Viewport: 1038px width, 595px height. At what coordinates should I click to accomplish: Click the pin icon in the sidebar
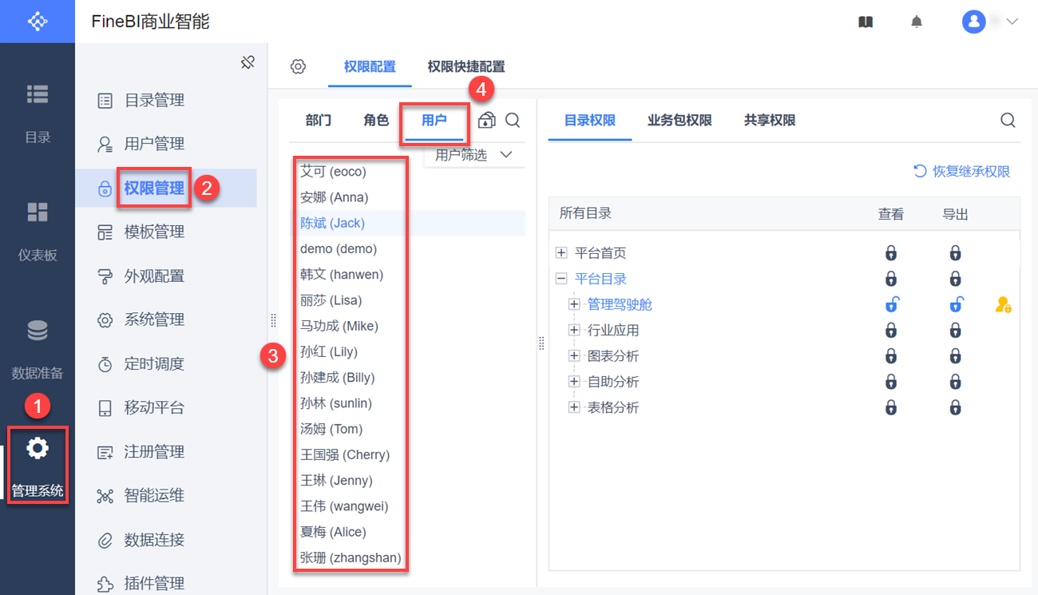point(248,62)
